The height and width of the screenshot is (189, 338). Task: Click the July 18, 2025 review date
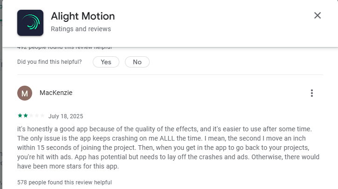pyautogui.click(x=66, y=116)
